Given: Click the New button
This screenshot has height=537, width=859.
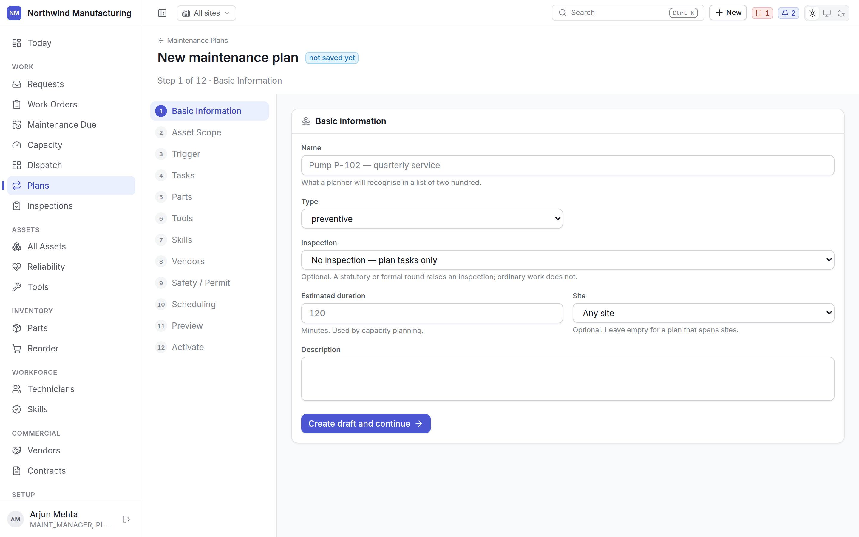Looking at the screenshot, I should pos(728,13).
